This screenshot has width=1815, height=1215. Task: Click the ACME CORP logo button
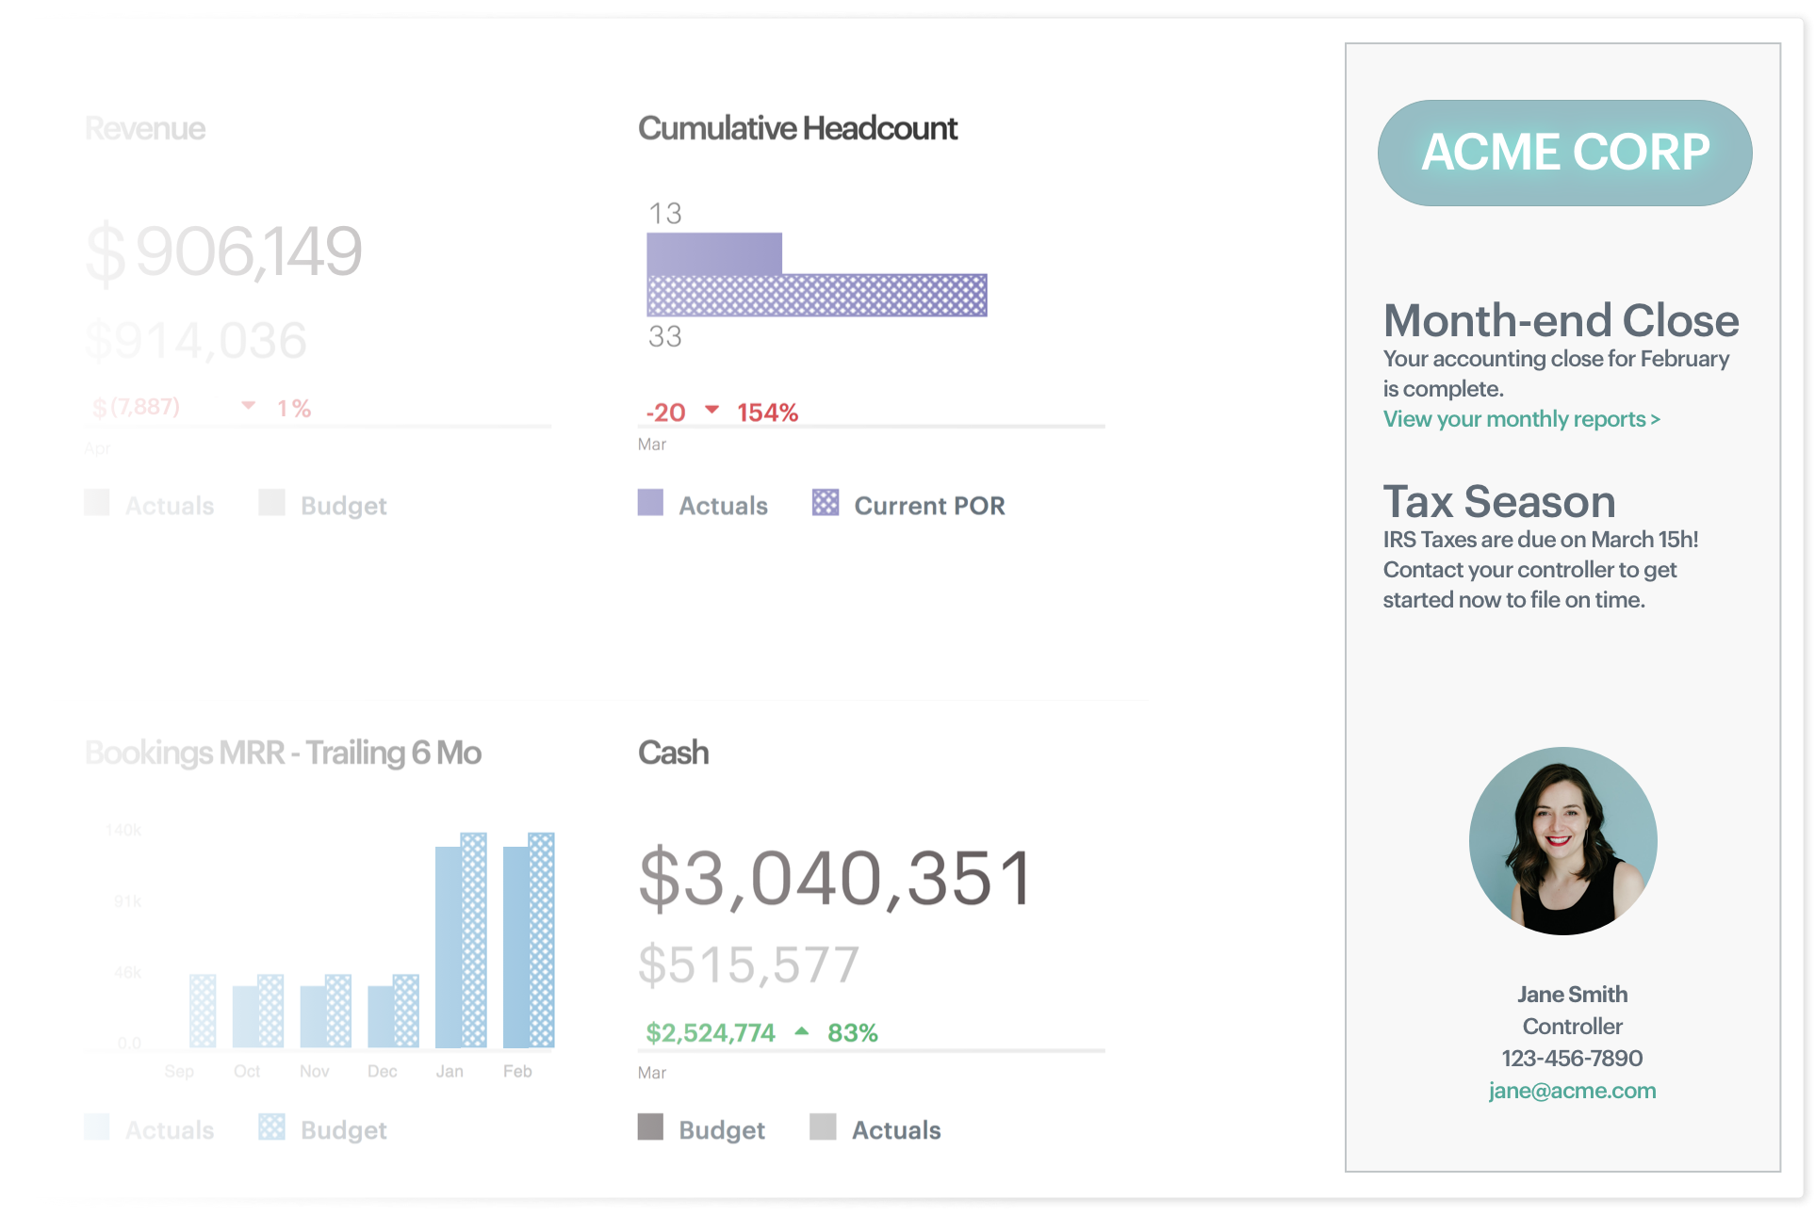click(x=1564, y=153)
